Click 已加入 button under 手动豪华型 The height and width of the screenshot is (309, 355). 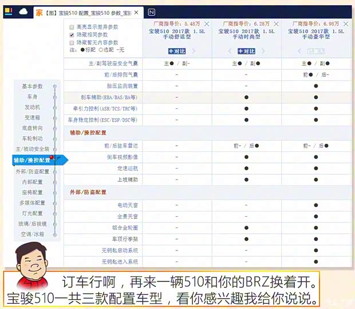click(315, 51)
